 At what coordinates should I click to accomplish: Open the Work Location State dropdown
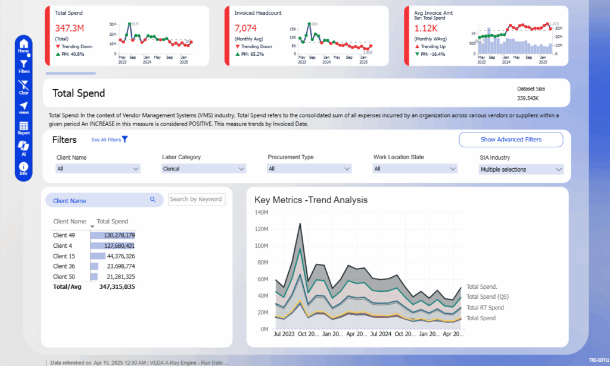pos(415,169)
